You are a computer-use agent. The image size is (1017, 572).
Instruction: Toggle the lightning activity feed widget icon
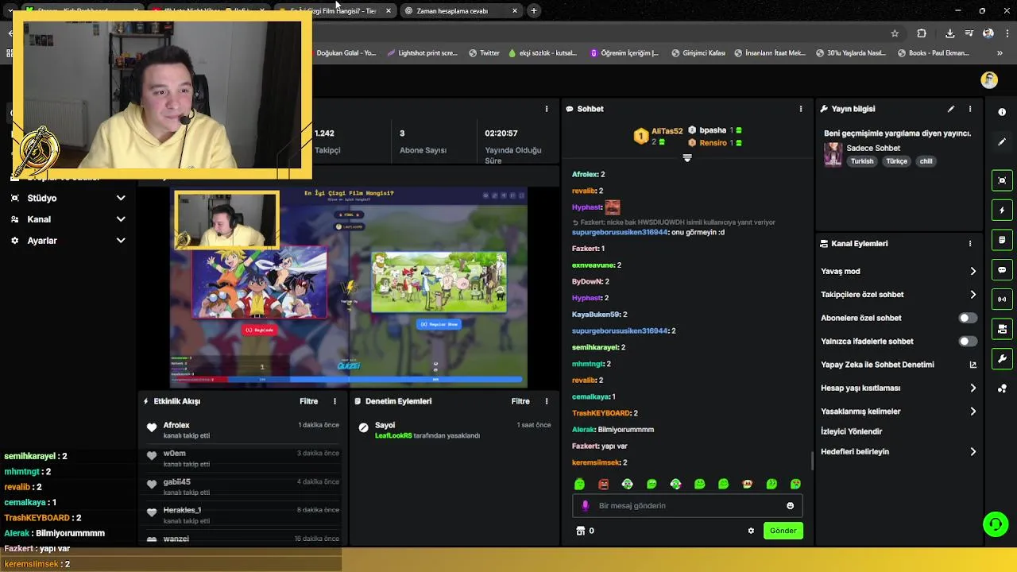tap(1002, 211)
